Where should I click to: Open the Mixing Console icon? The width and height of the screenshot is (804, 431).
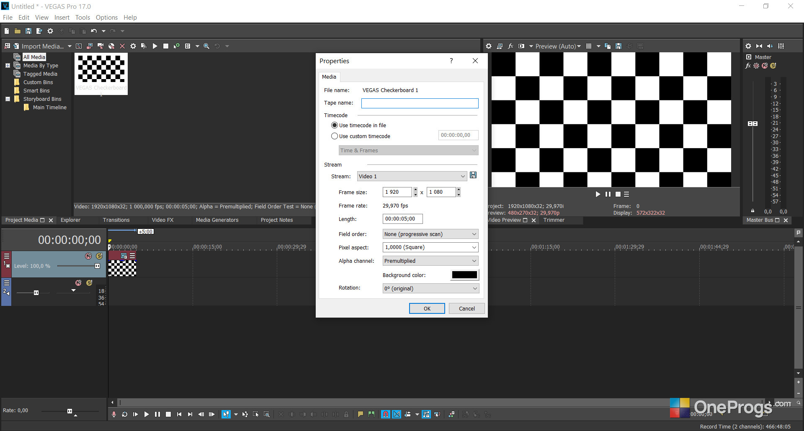781,46
